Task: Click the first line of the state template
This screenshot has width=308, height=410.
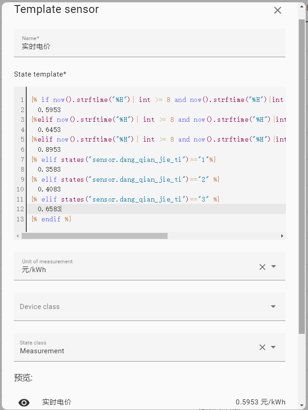Action: coord(157,100)
